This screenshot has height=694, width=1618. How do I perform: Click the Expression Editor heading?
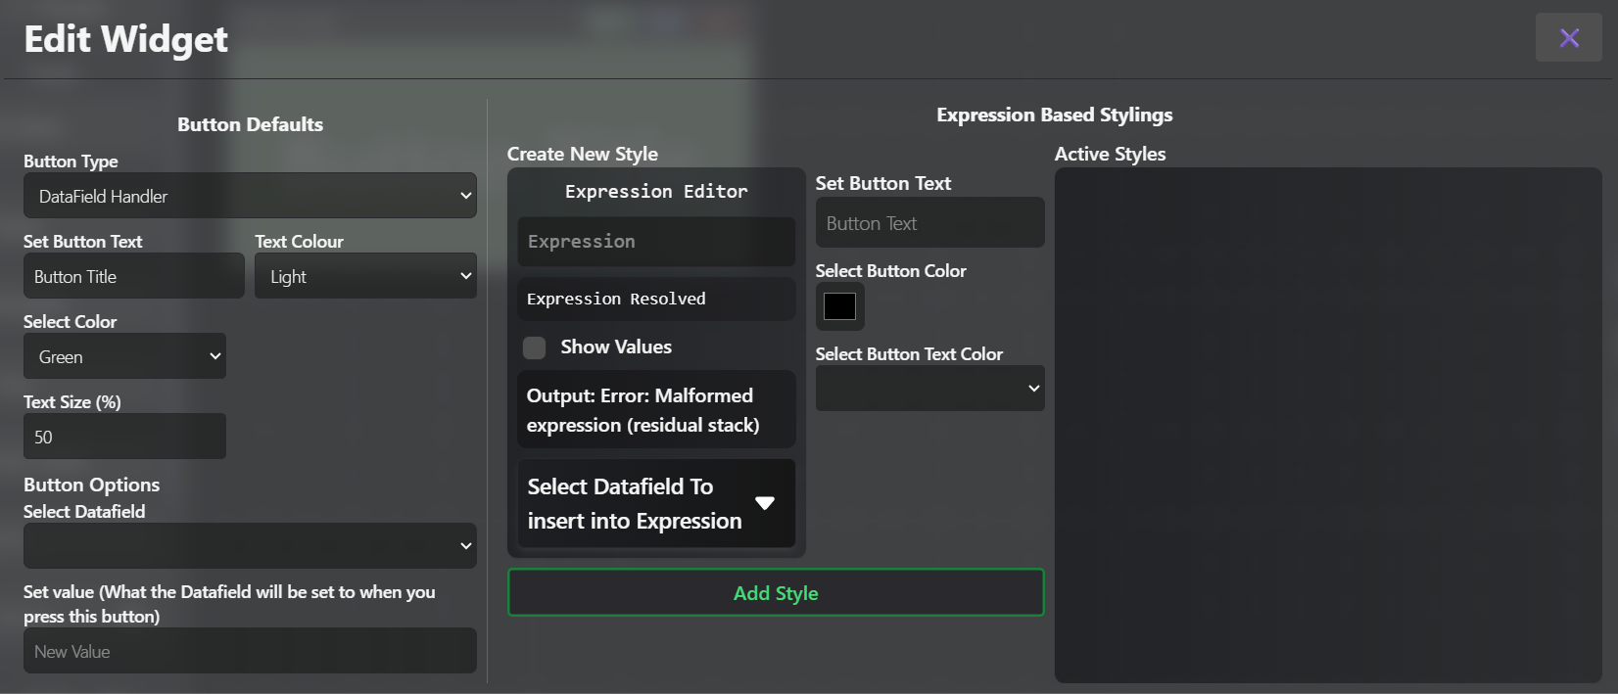655,192
